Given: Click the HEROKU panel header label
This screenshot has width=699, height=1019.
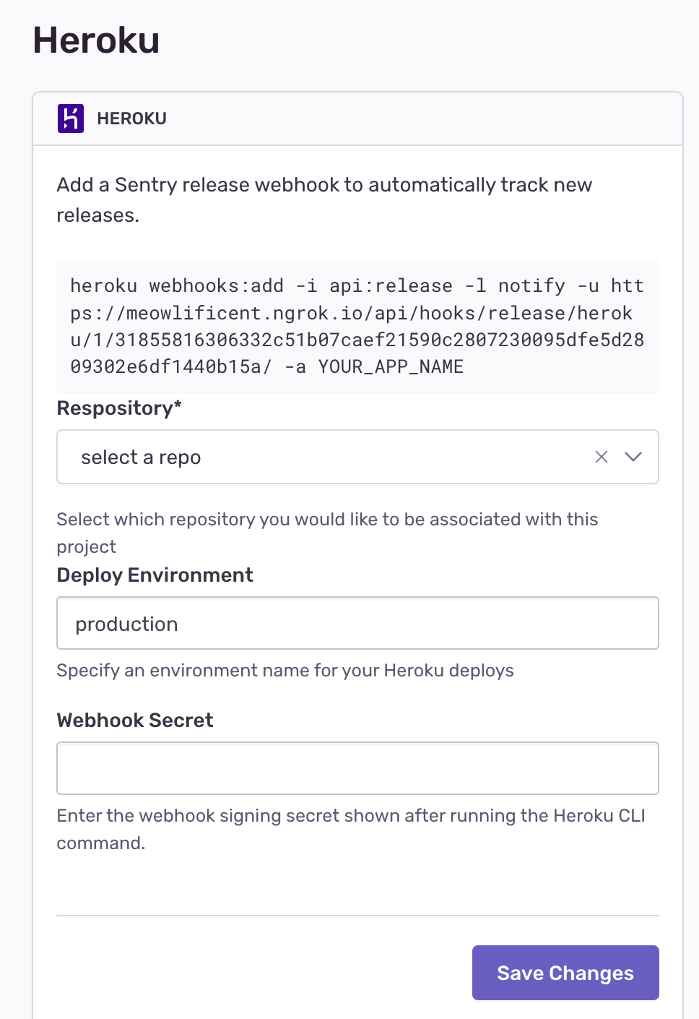Looking at the screenshot, I should (131, 119).
